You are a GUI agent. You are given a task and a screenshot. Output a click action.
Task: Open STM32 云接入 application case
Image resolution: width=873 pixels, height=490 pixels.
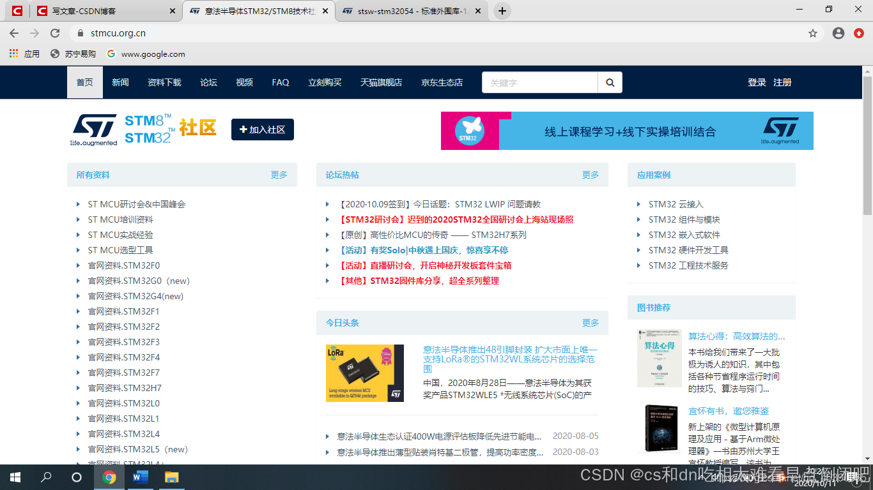(676, 204)
